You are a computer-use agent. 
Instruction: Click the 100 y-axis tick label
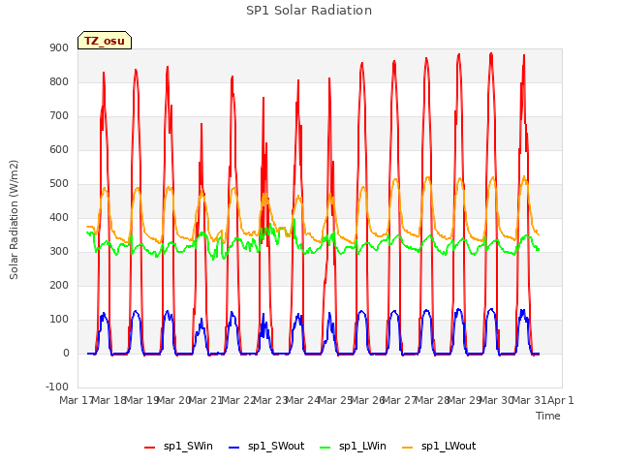[59, 320]
